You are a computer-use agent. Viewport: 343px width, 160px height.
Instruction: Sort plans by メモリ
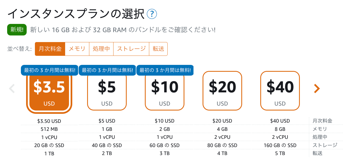pyautogui.click(x=77, y=49)
